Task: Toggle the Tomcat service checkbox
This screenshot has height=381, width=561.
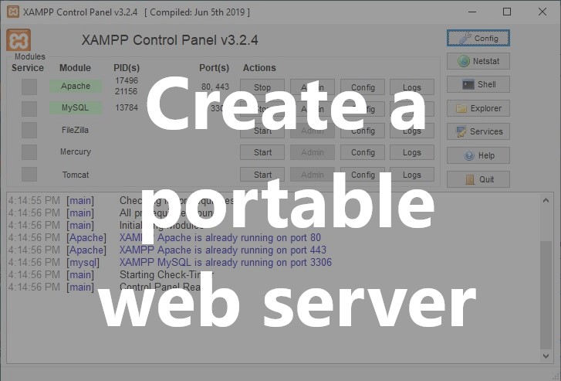Action: (x=29, y=174)
